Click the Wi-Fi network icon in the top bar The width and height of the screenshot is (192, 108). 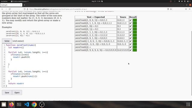point(179,1)
